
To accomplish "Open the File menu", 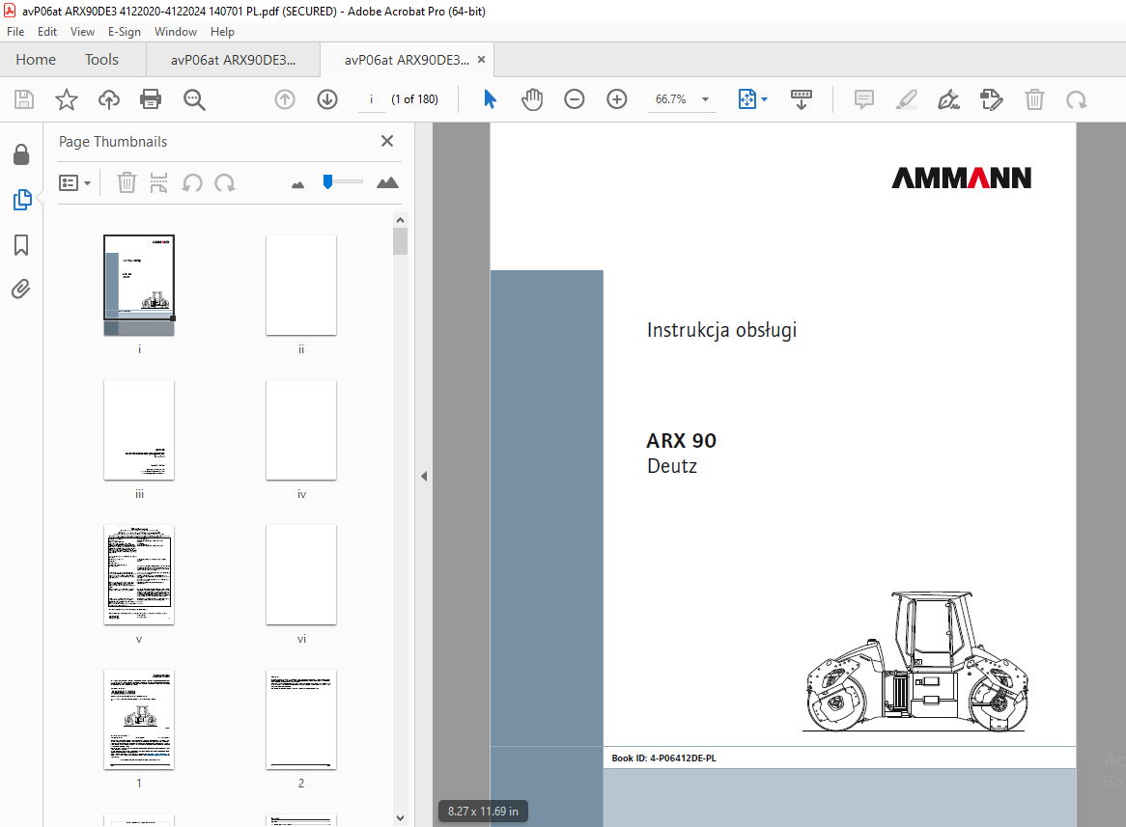I will click(x=15, y=32).
